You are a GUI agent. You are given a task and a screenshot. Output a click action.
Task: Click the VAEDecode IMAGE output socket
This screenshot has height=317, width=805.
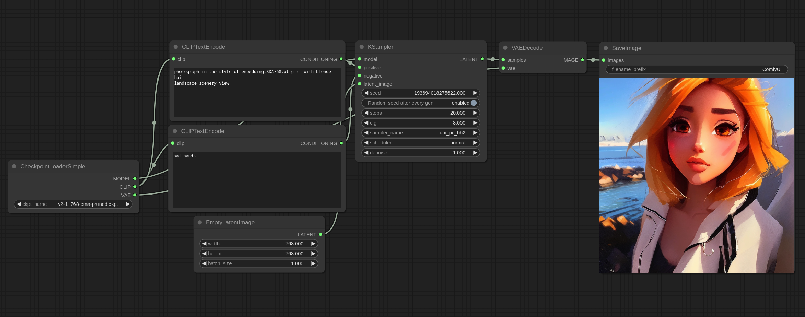pyautogui.click(x=582, y=60)
